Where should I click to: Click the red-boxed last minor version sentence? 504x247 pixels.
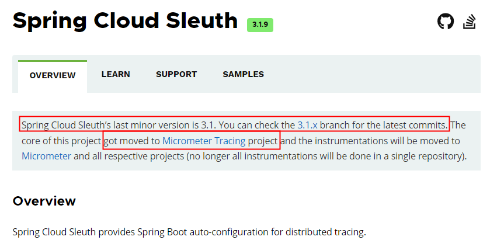pos(234,124)
